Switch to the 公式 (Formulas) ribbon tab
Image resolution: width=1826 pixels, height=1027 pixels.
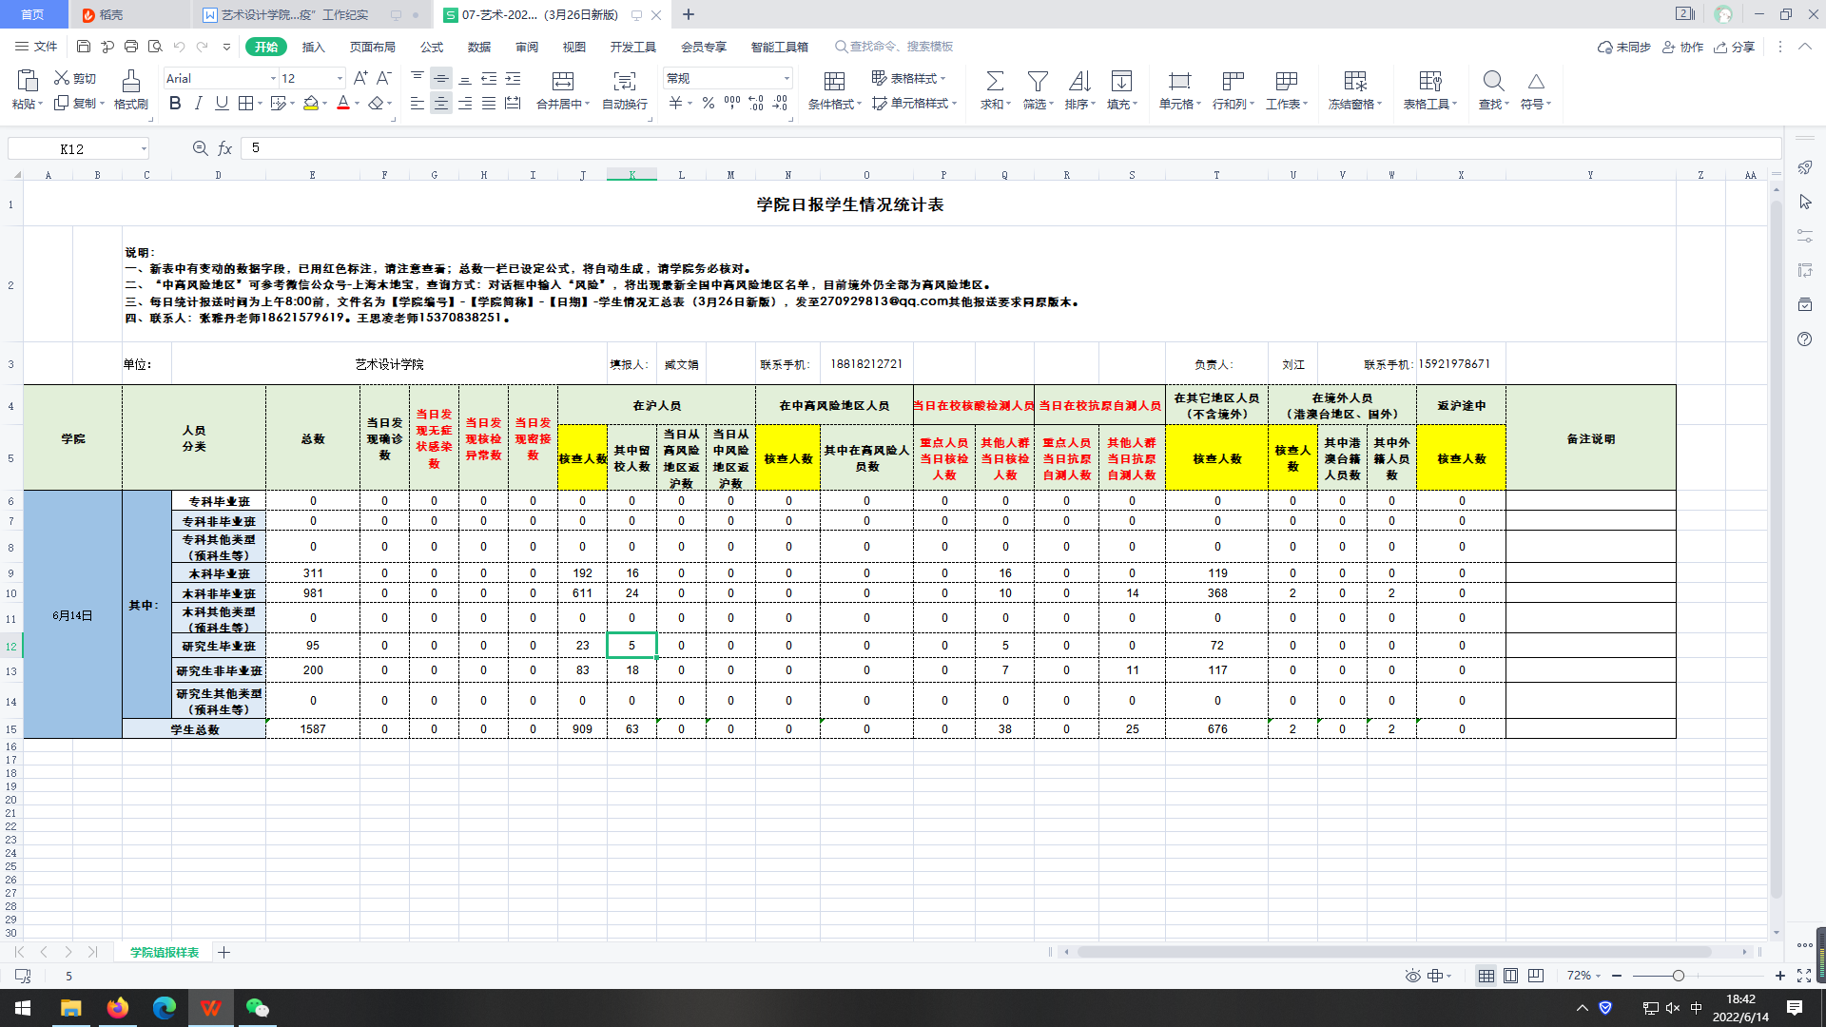point(431,47)
